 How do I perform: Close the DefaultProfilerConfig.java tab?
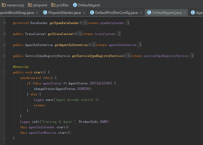point(141,13)
